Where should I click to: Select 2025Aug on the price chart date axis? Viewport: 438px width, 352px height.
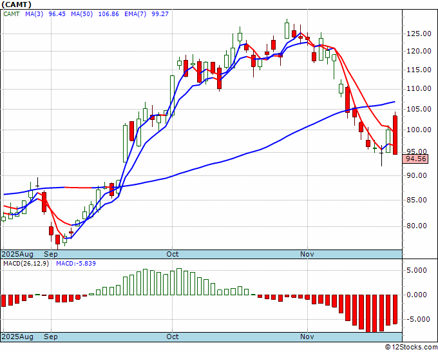click(x=17, y=254)
